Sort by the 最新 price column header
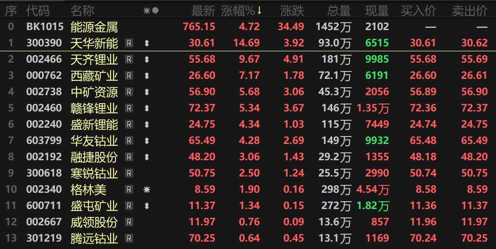This screenshot has height=249, width=496. click(x=203, y=10)
